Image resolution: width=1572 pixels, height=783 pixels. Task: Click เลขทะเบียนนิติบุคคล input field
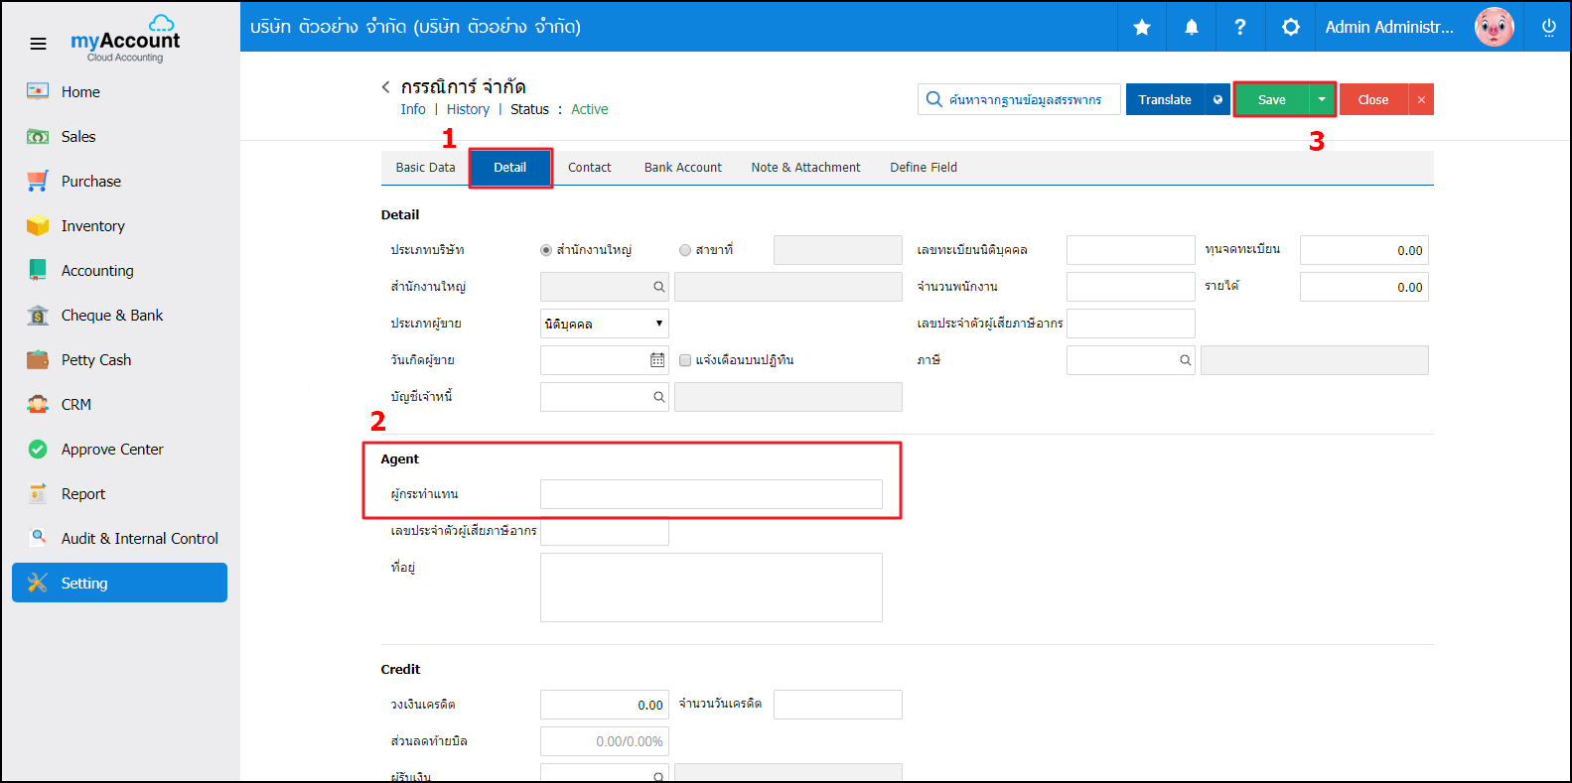1130,250
